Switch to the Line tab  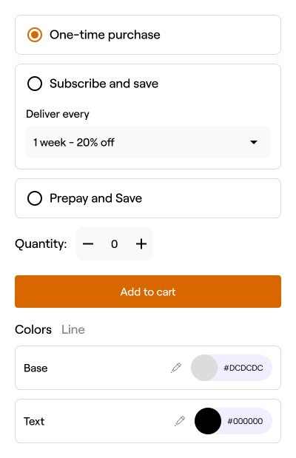pos(73,329)
